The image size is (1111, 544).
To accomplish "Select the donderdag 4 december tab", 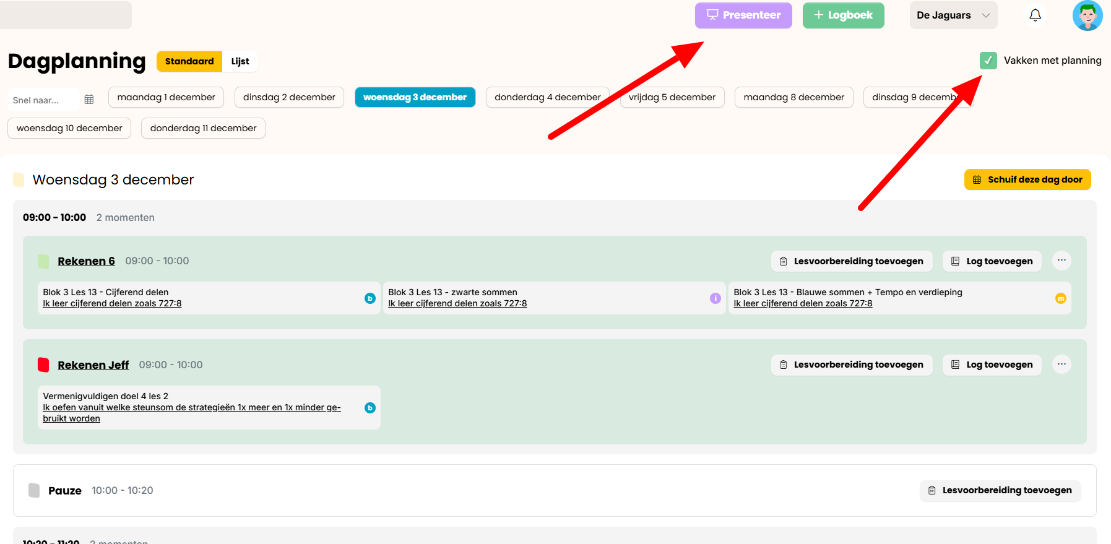I will [x=547, y=97].
